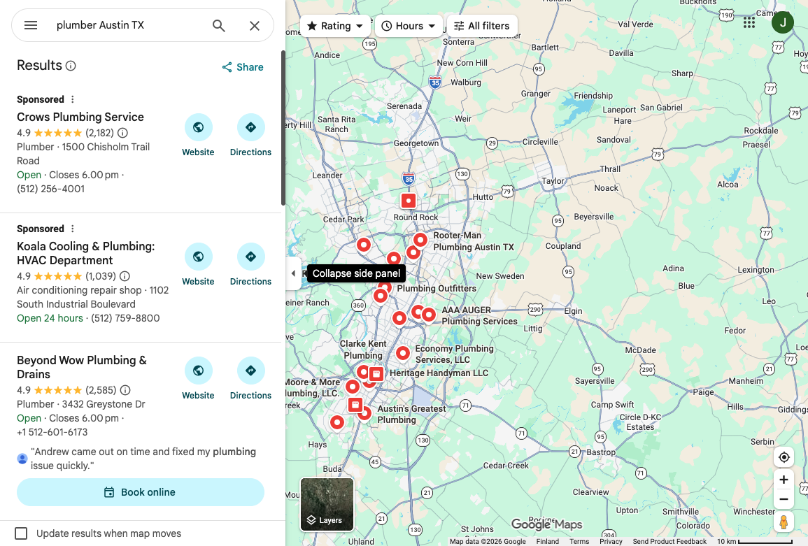Book online with Beyond Wow Plumbing
This screenshot has height=546, width=808.
click(140, 492)
